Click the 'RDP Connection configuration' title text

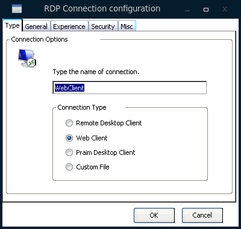(x=102, y=9)
